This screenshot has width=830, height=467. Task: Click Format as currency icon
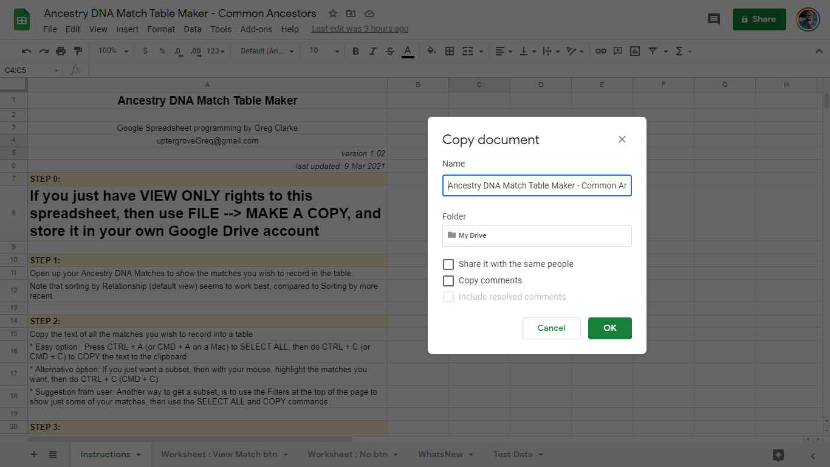point(145,51)
